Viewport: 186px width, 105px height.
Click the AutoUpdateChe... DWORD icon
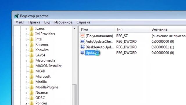coord(83,41)
